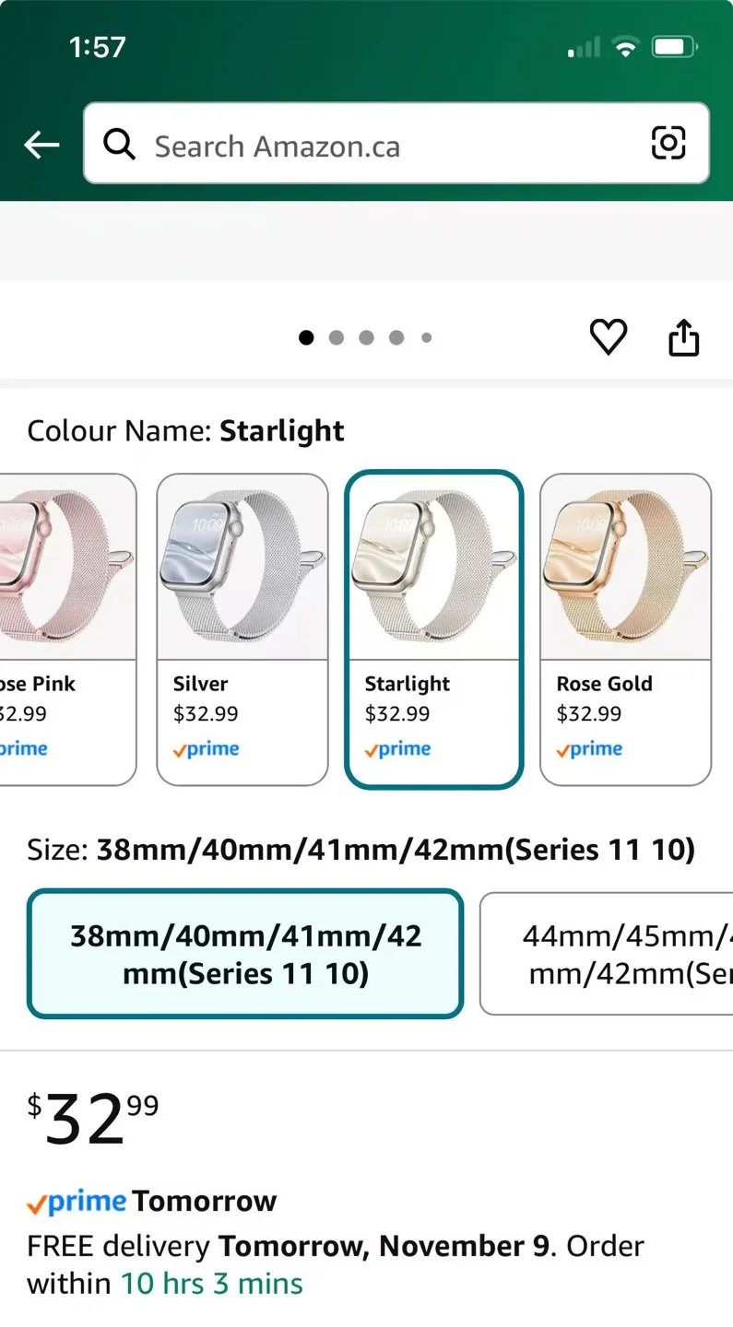Tap the back arrow icon
Screen dimensions: 733x1327
(41, 145)
